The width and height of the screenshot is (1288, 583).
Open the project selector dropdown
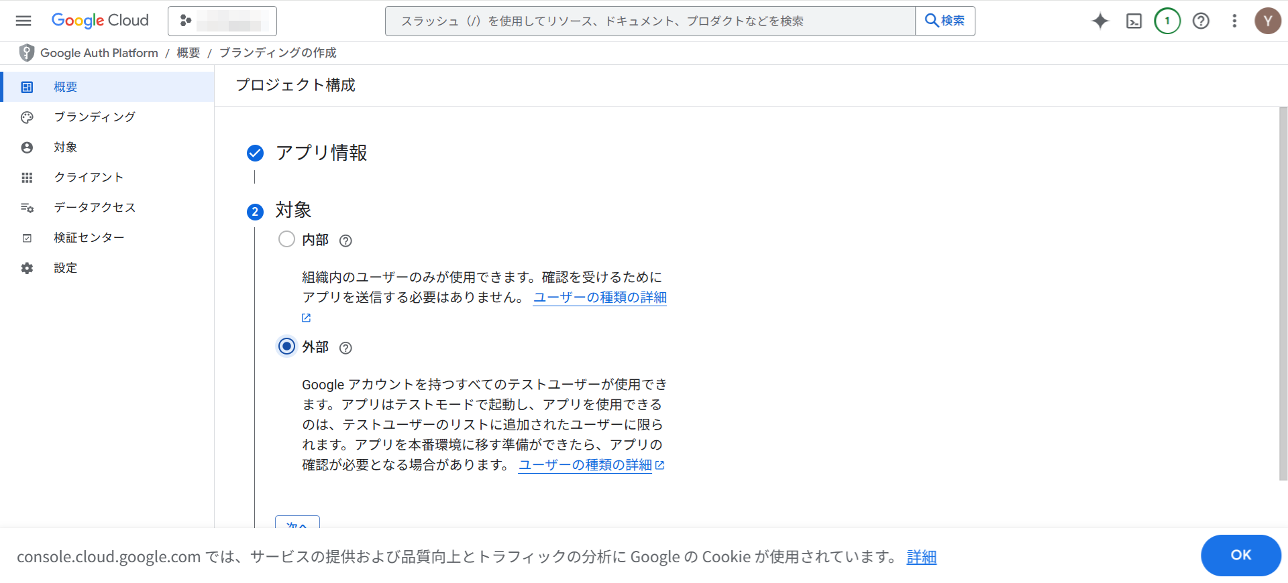click(222, 21)
